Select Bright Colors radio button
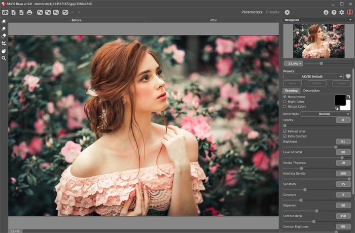This screenshot has width=355, height=233. point(285,102)
